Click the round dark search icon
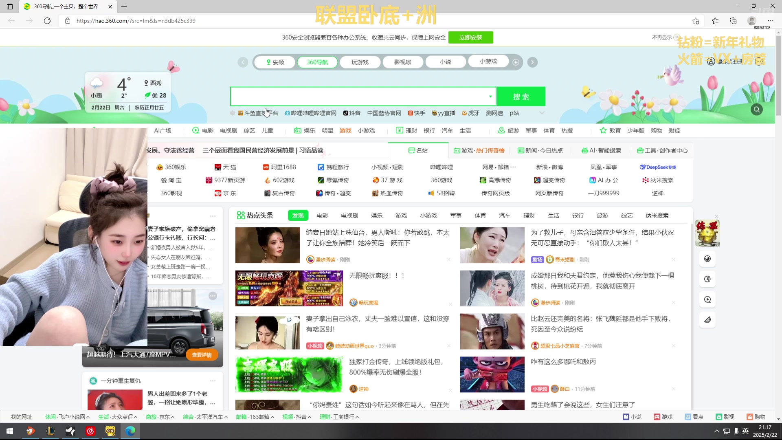 point(757,110)
